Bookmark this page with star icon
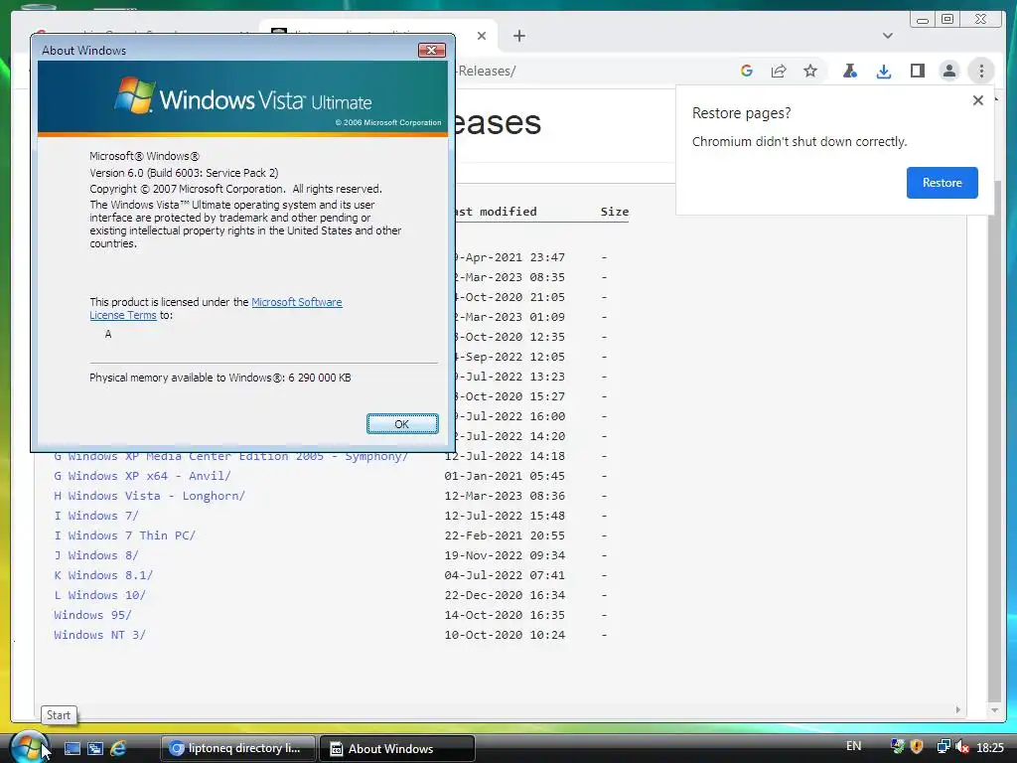 pyautogui.click(x=810, y=71)
